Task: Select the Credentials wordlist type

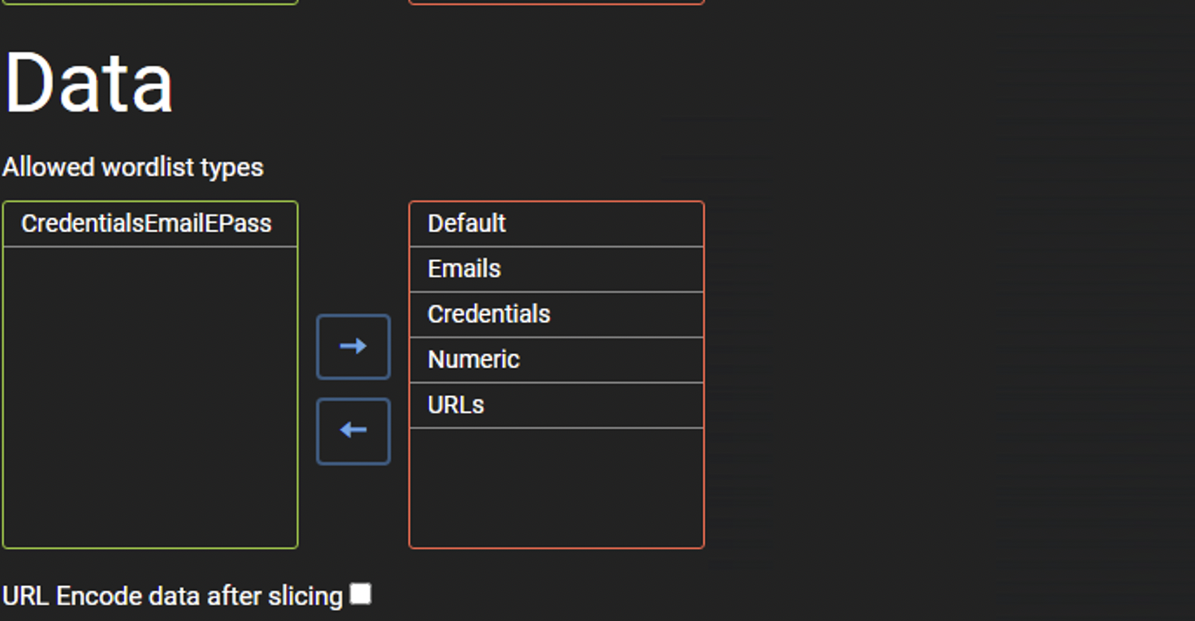Action: 556,314
